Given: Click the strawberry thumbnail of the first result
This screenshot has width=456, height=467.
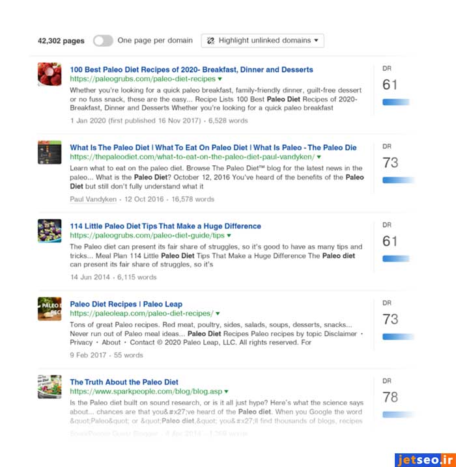Looking at the screenshot, I should [50, 74].
